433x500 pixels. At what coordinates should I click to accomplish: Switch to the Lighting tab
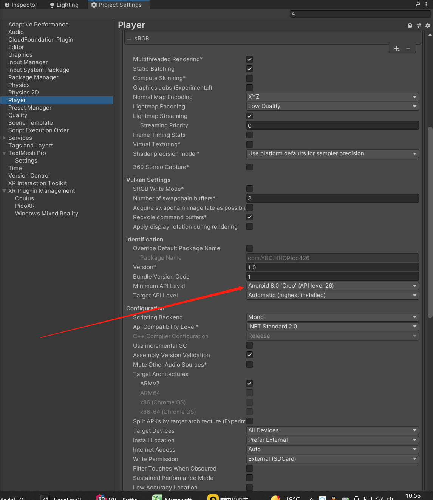tap(64, 5)
